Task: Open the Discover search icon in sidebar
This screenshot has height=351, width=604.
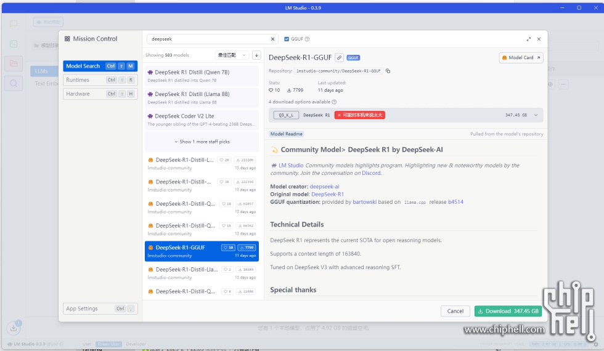Action: coord(14,84)
